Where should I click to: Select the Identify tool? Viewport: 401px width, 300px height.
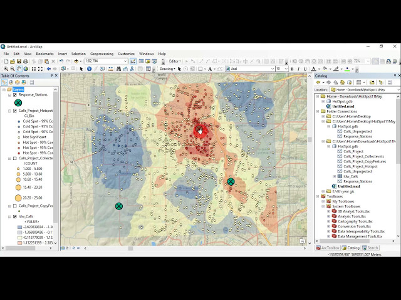(89, 69)
